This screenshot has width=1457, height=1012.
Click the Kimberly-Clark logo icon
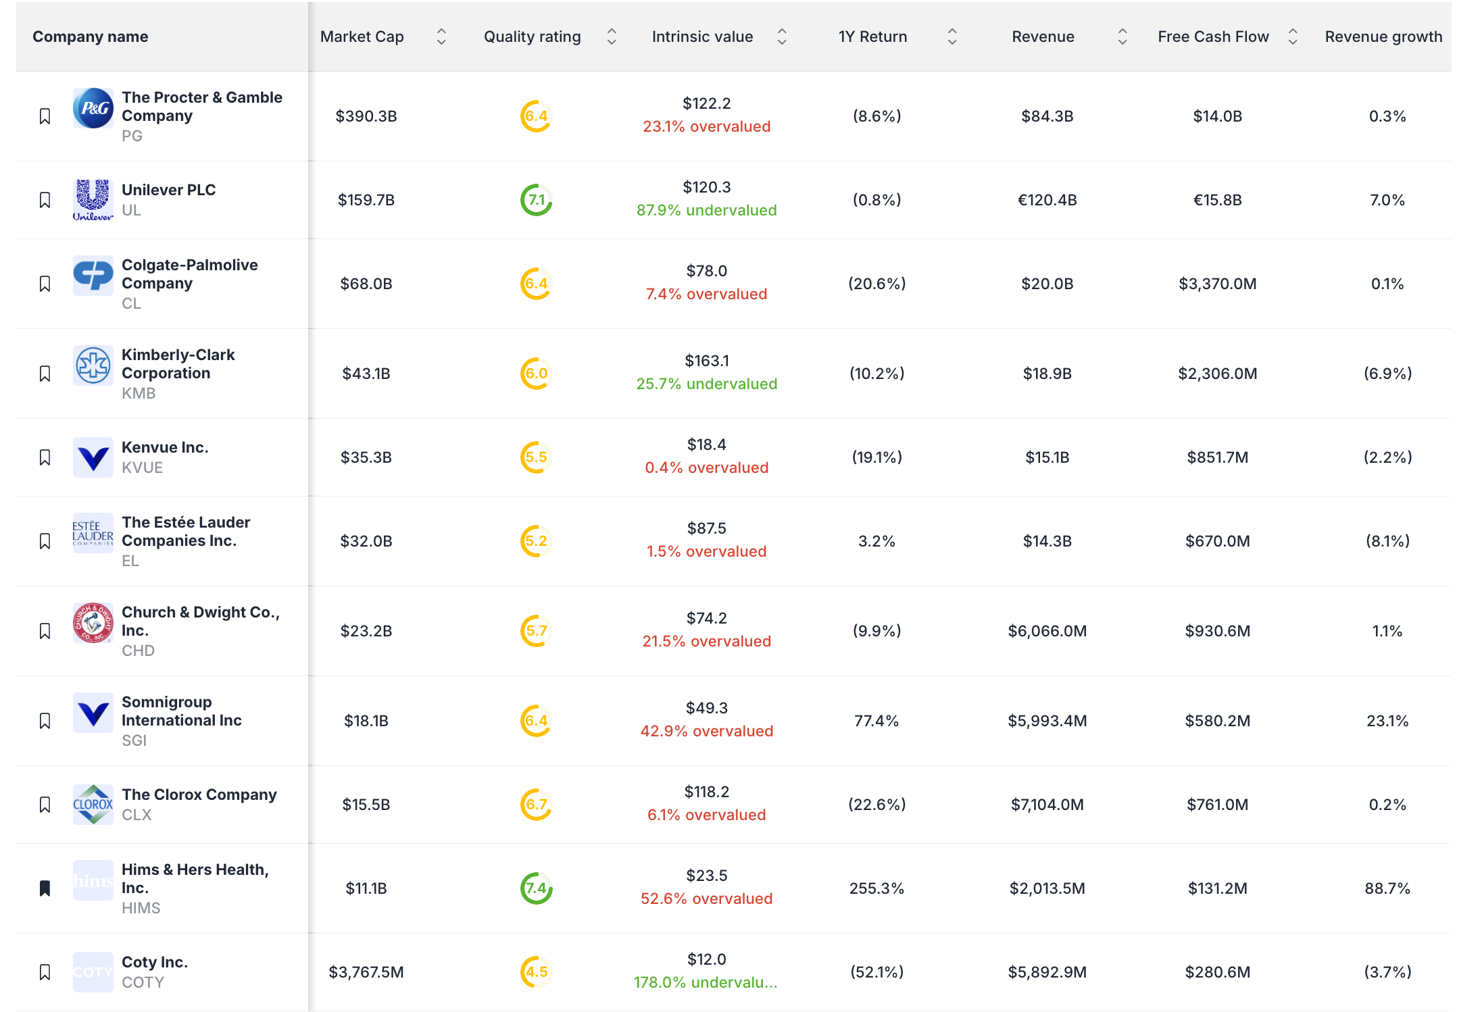pos(93,365)
